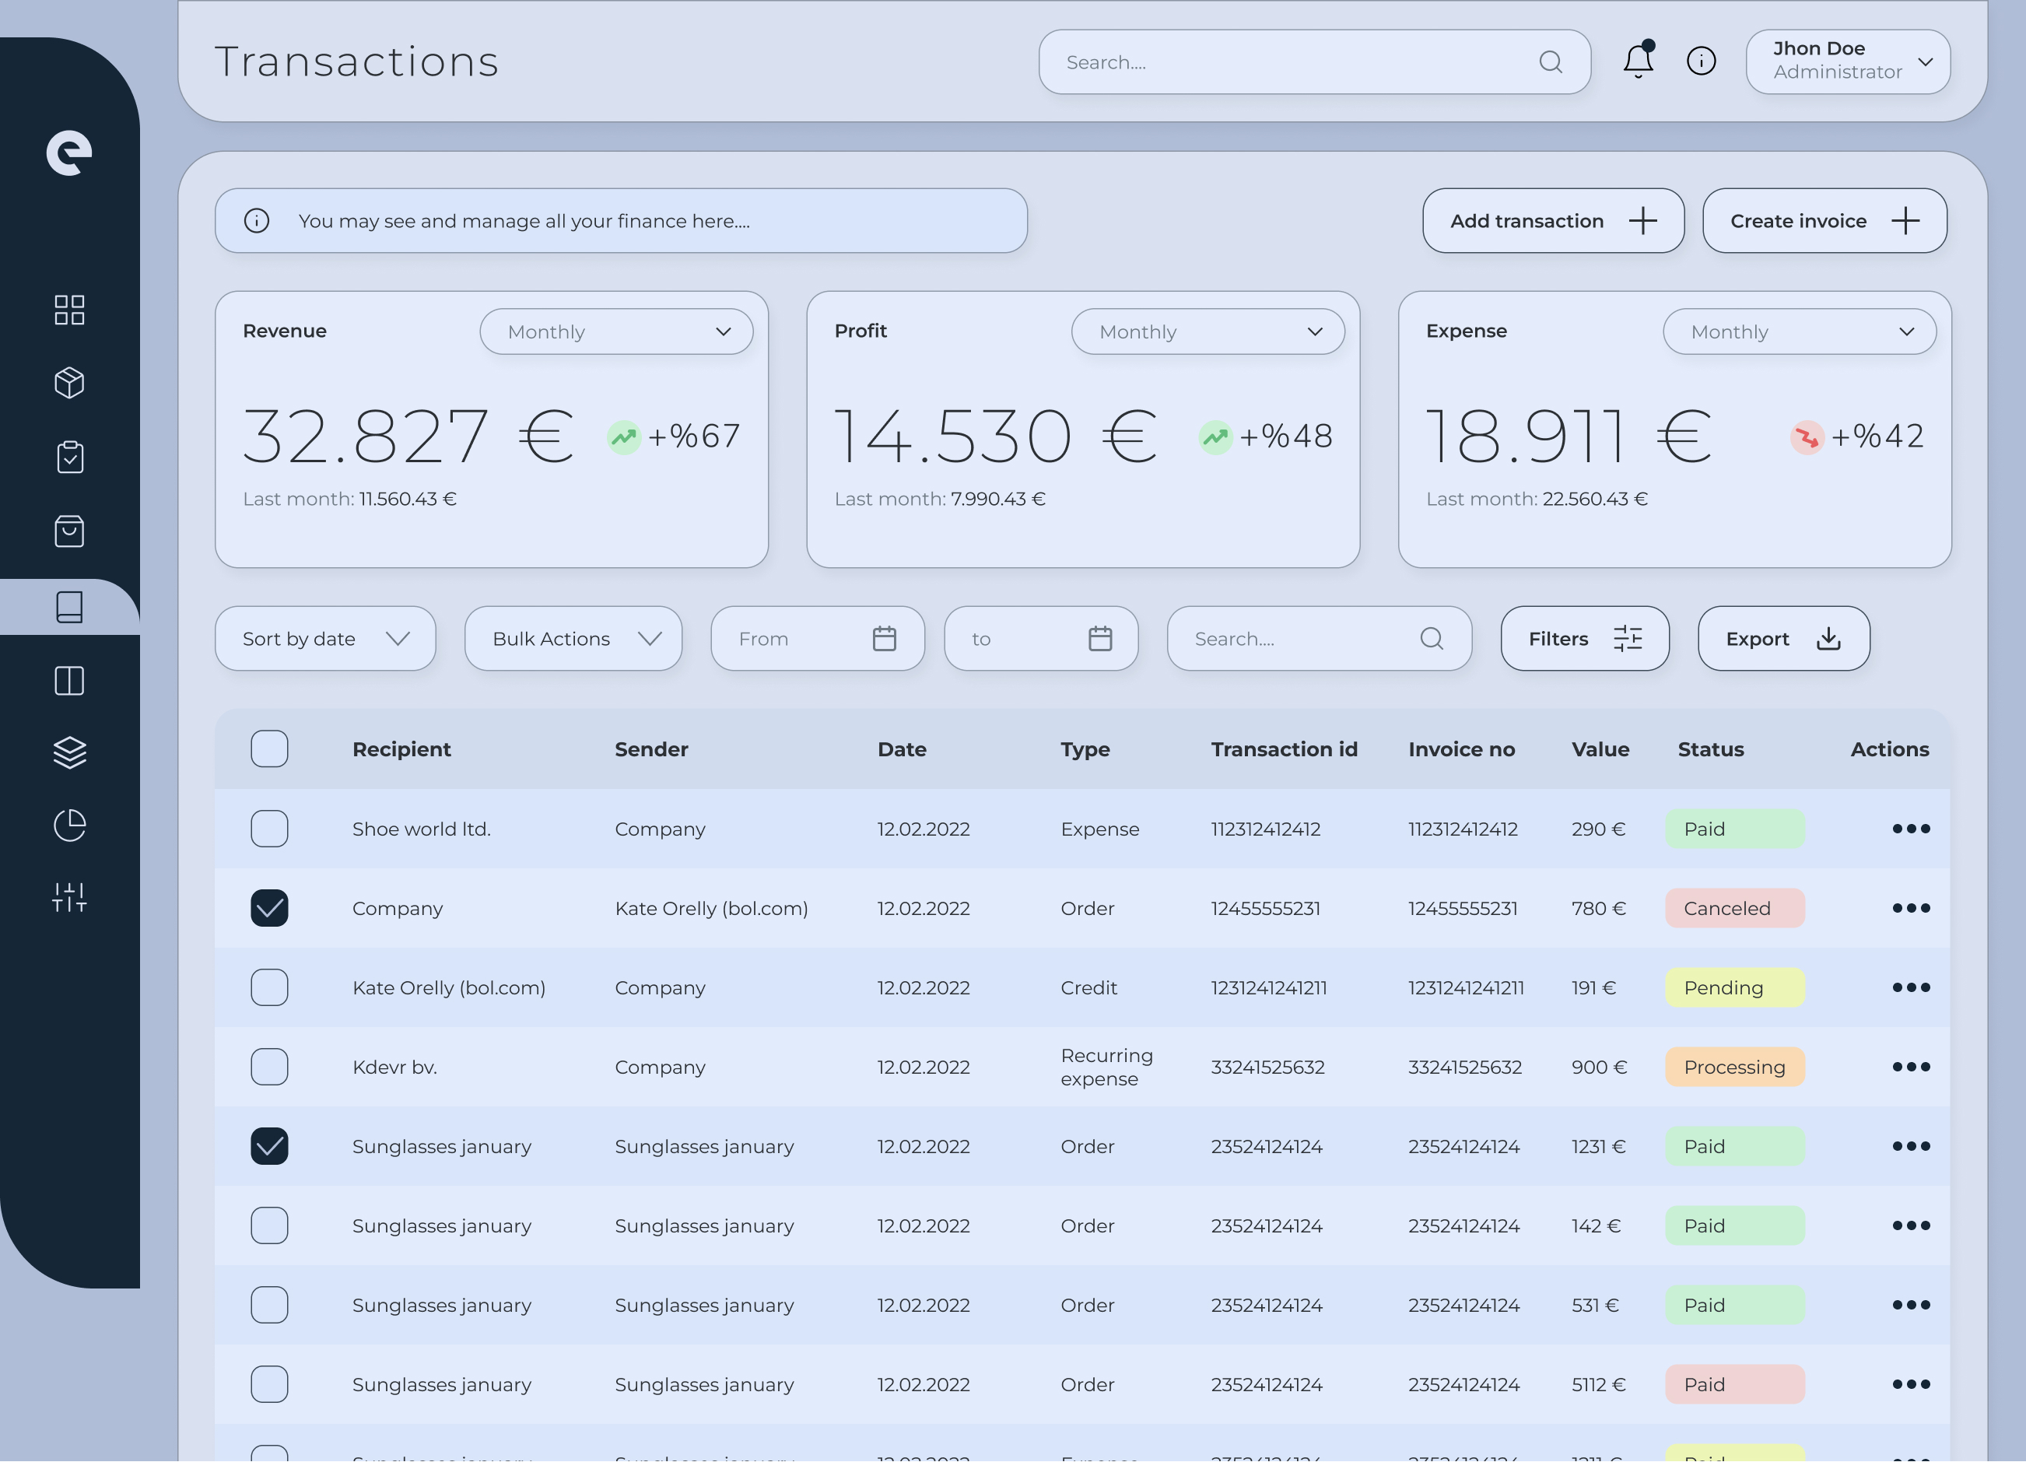The width and height of the screenshot is (2026, 1462).
Task: Uncheck the Kate Orelly sender row checkbox
Action: tap(269, 908)
